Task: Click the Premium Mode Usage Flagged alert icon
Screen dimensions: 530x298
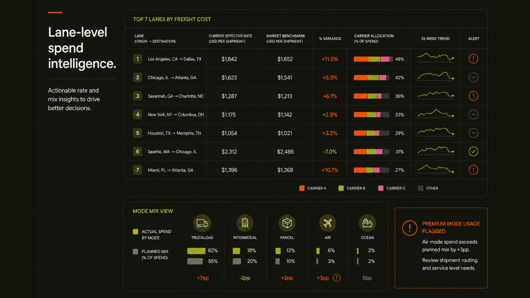Action: [410, 228]
